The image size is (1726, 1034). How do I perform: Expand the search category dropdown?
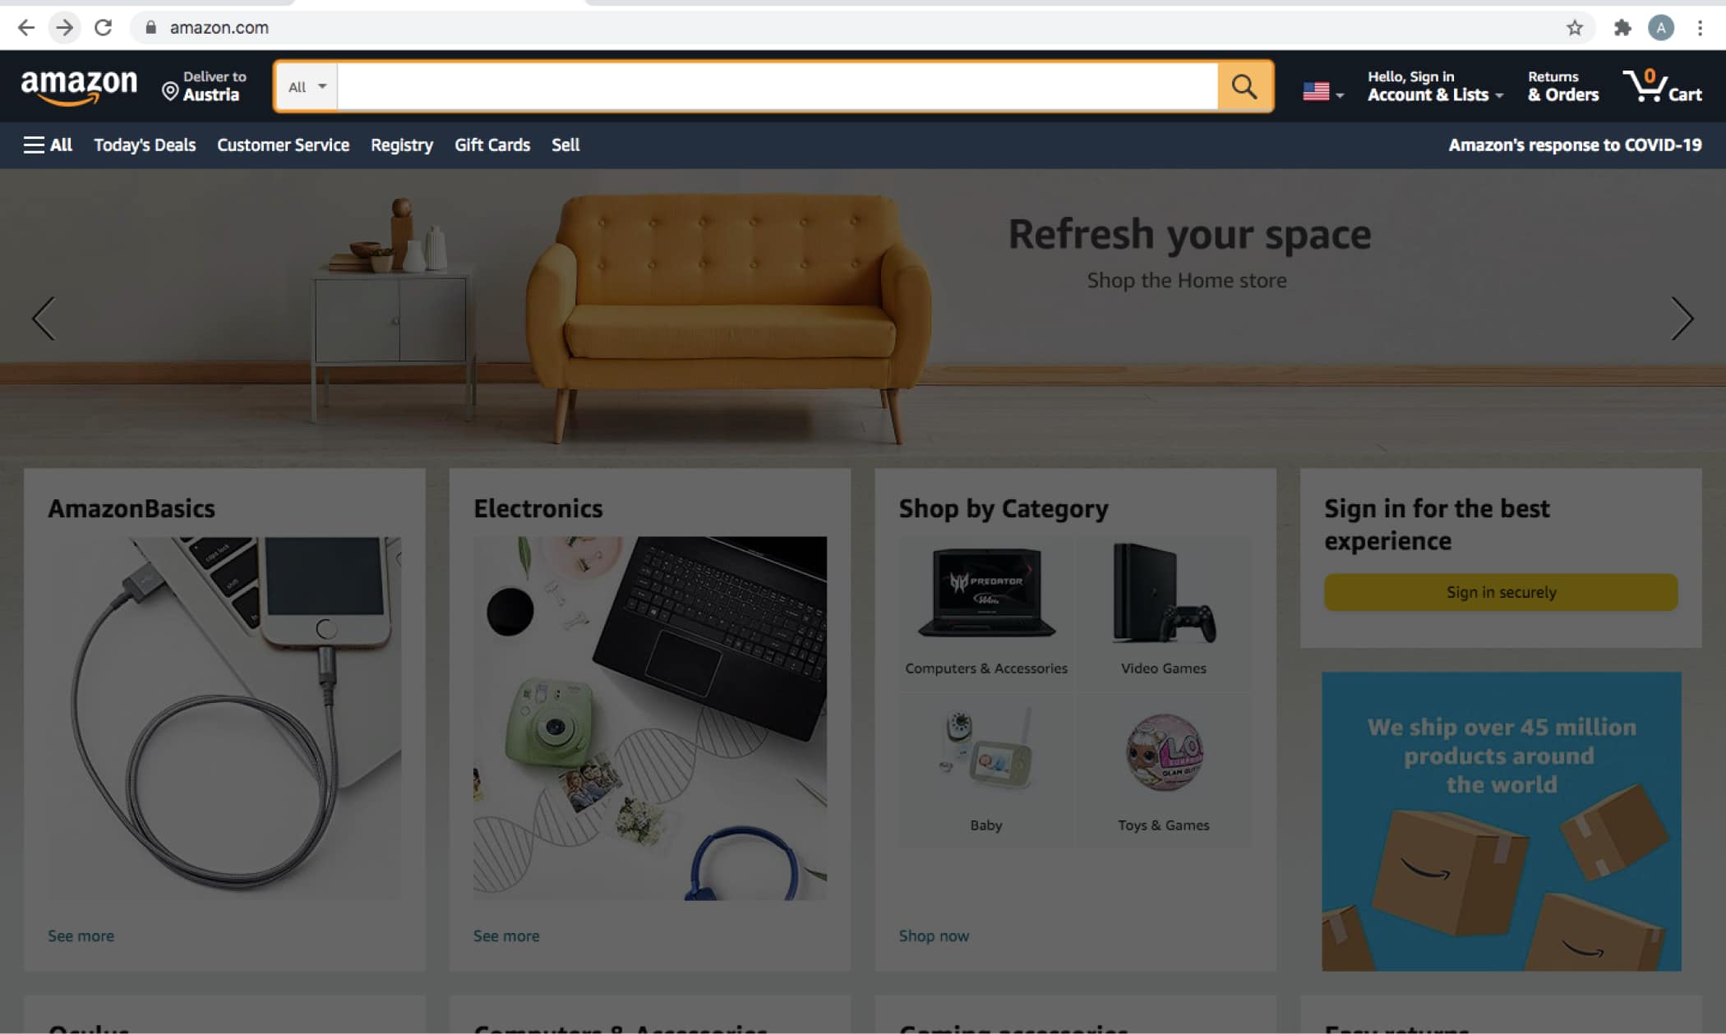307,85
